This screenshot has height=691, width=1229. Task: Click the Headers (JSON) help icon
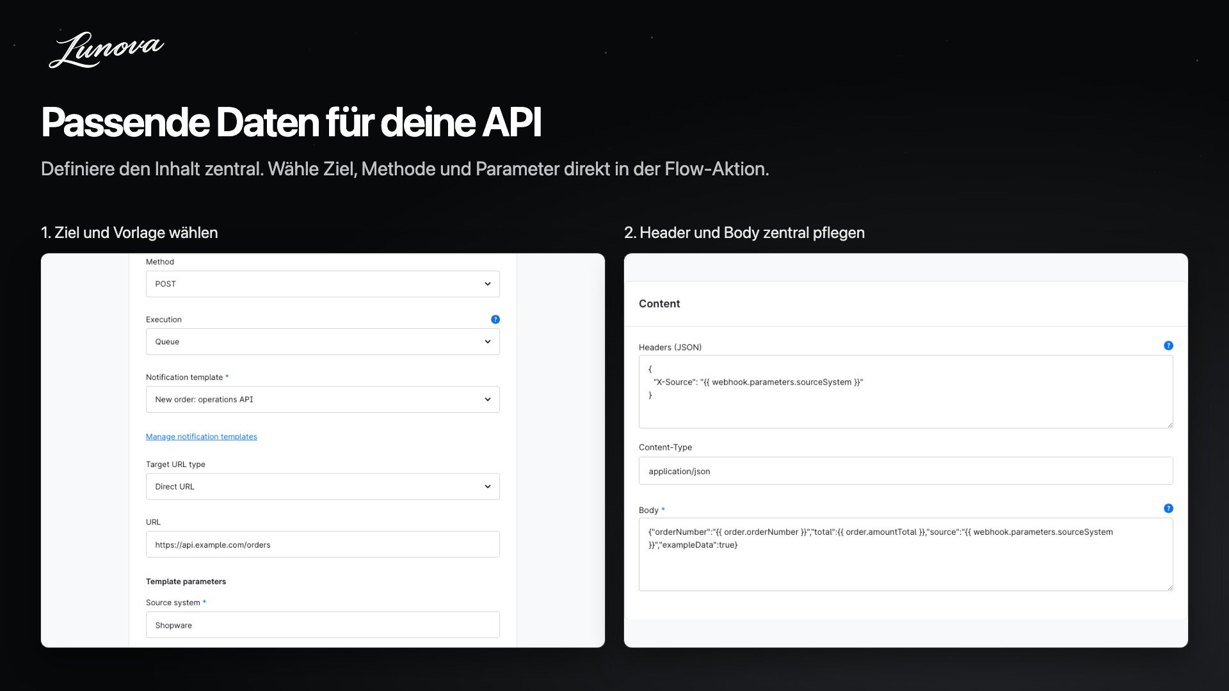(1168, 345)
